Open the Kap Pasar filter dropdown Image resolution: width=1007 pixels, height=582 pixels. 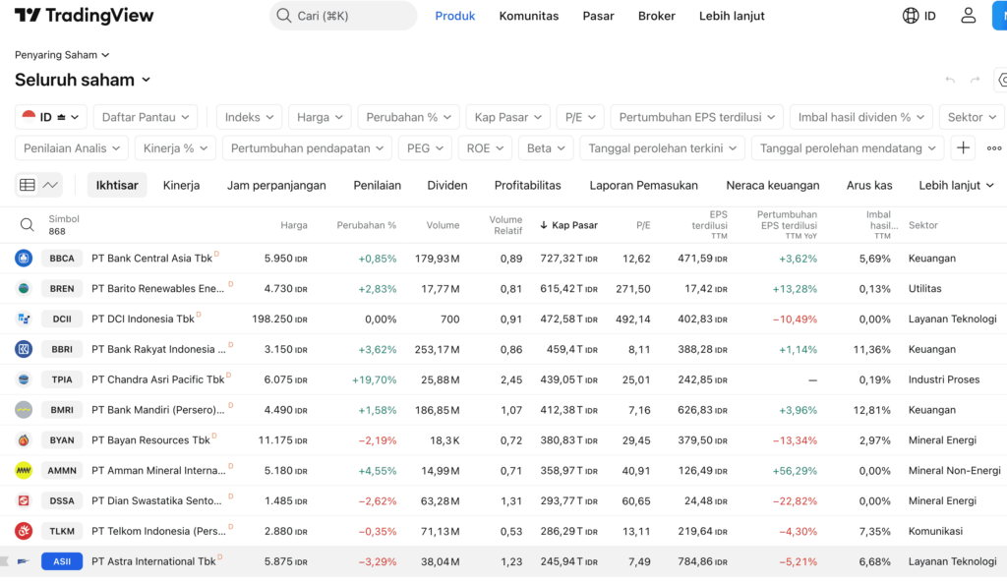pos(508,117)
